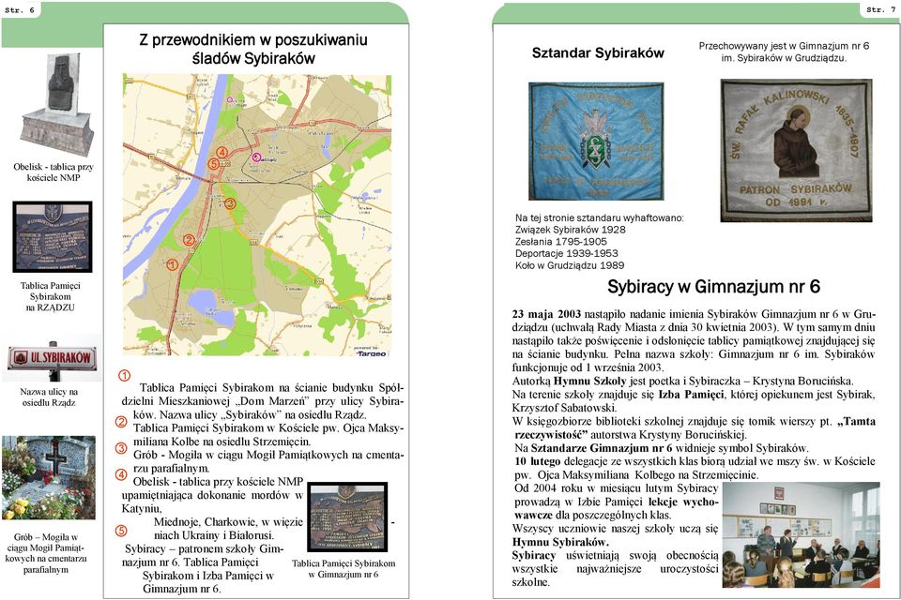Click bold text 'Sztandarze Gimnazjum nr 6'

point(602,448)
